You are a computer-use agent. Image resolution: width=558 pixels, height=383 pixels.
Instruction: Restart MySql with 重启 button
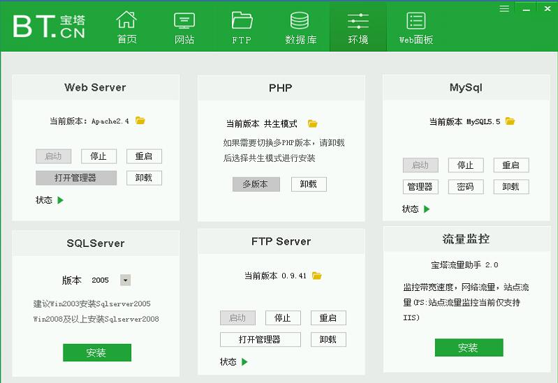tap(511, 165)
